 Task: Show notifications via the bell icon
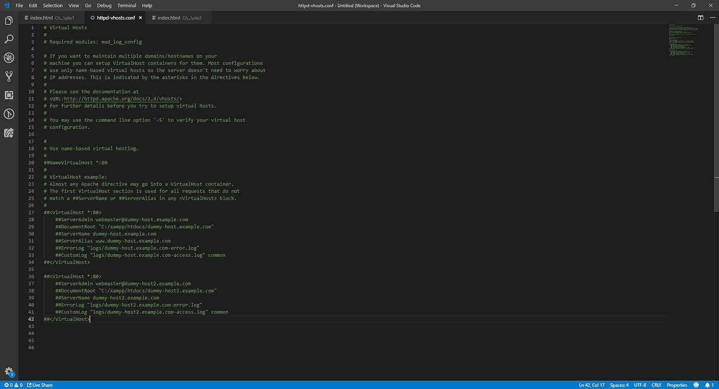click(x=709, y=385)
